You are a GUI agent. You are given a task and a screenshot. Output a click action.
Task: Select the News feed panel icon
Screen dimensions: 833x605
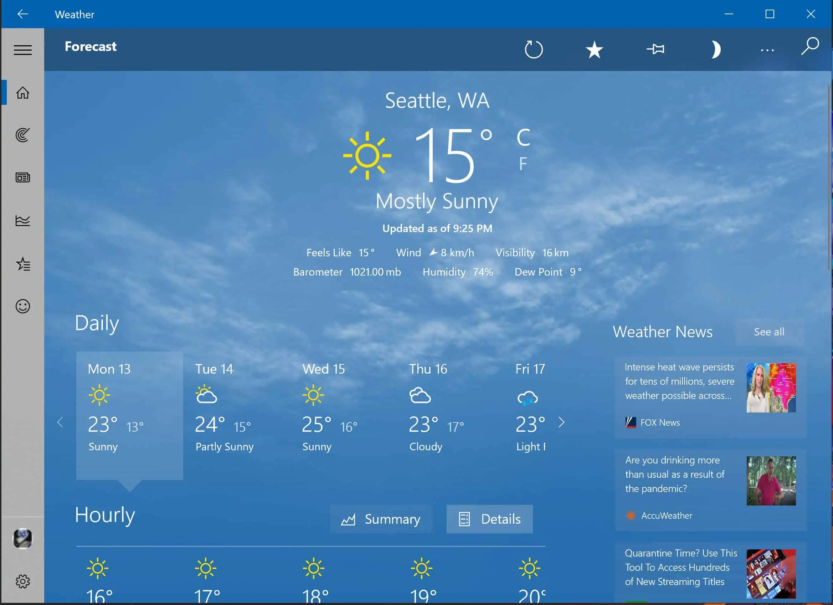tap(23, 178)
